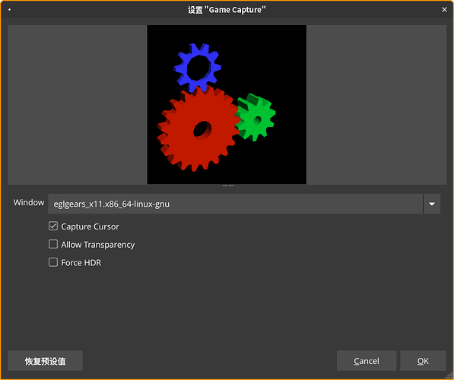Click the Cancel button
Image resolution: width=454 pixels, height=380 pixels.
367,360
